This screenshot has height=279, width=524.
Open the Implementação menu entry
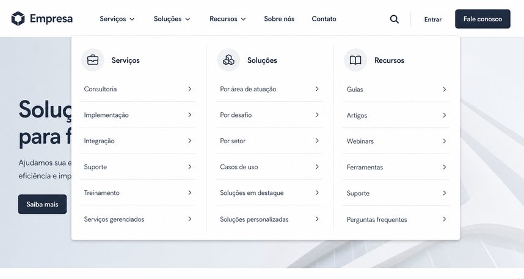[x=137, y=115]
